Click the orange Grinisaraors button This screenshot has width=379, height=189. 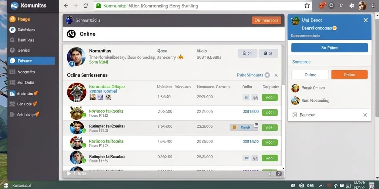tap(266, 21)
